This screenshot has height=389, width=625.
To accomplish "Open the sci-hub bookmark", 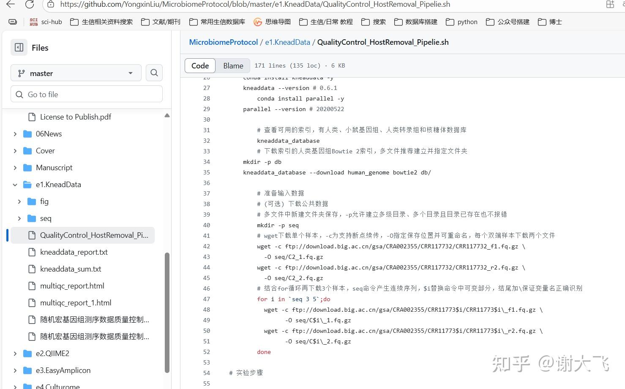I will 46,22.
